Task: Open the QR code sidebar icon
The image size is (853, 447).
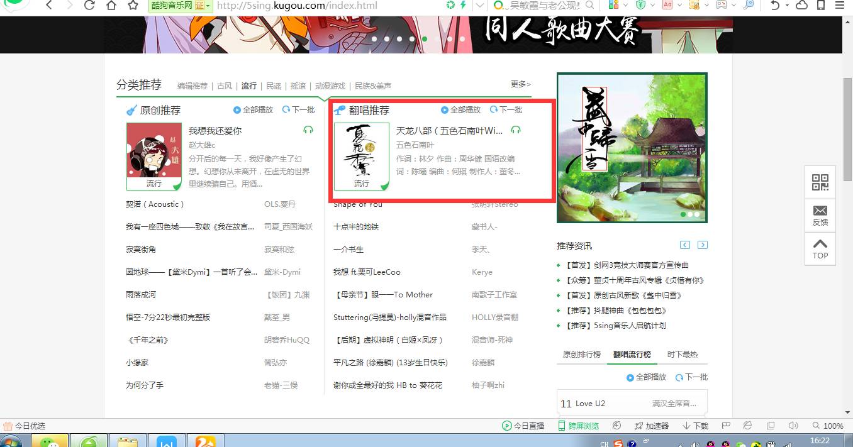Action: [820, 182]
